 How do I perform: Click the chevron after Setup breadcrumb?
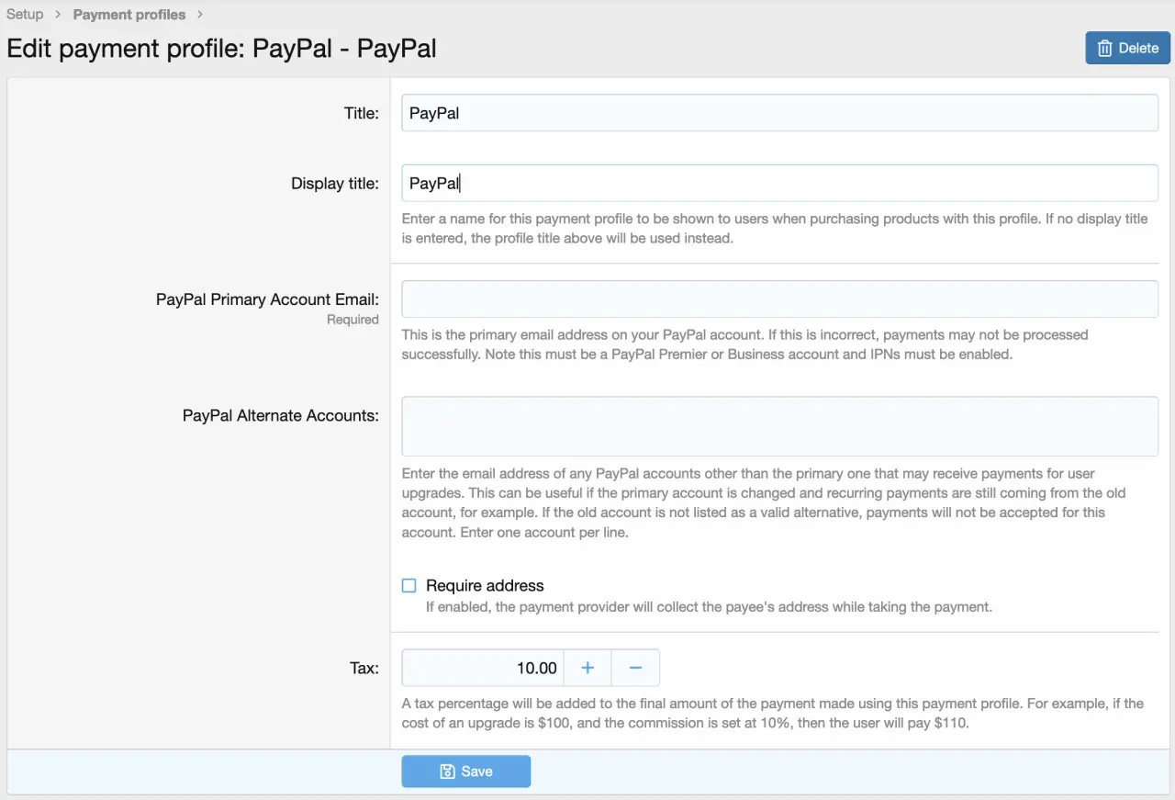pos(58,15)
